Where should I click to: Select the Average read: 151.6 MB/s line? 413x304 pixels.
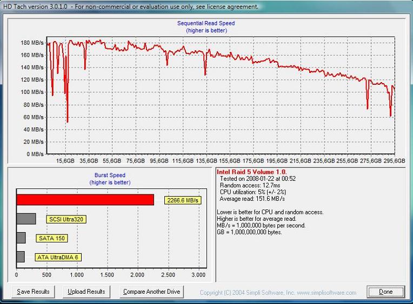(x=252, y=199)
